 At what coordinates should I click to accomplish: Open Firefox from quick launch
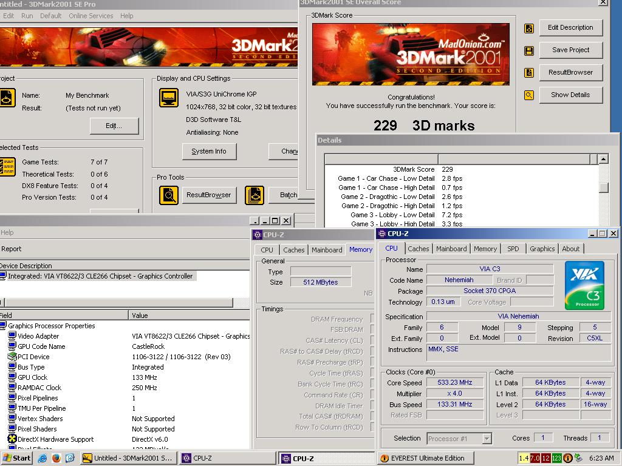[56, 458]
